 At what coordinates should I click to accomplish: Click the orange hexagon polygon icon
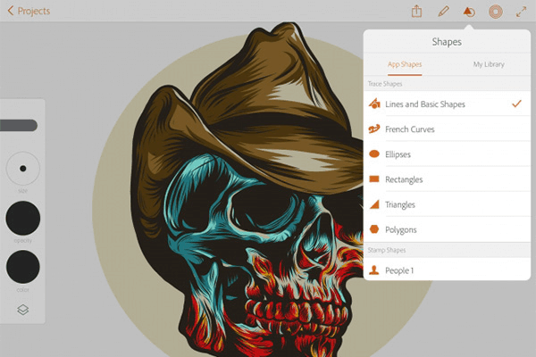[x=374, y=229]
